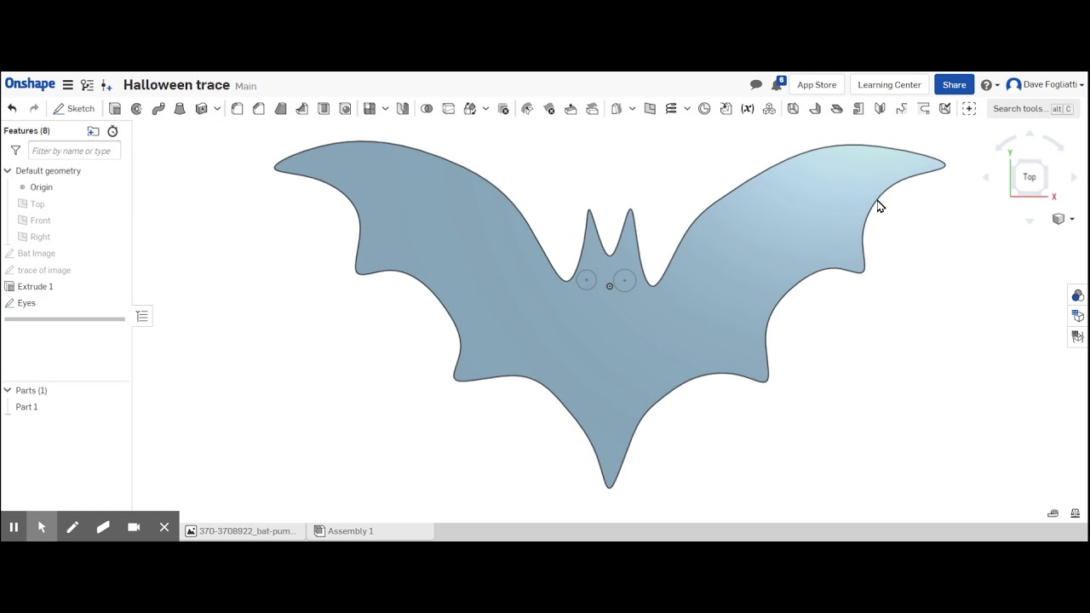Open the rollback timer icon in Features header

[112, 131]
